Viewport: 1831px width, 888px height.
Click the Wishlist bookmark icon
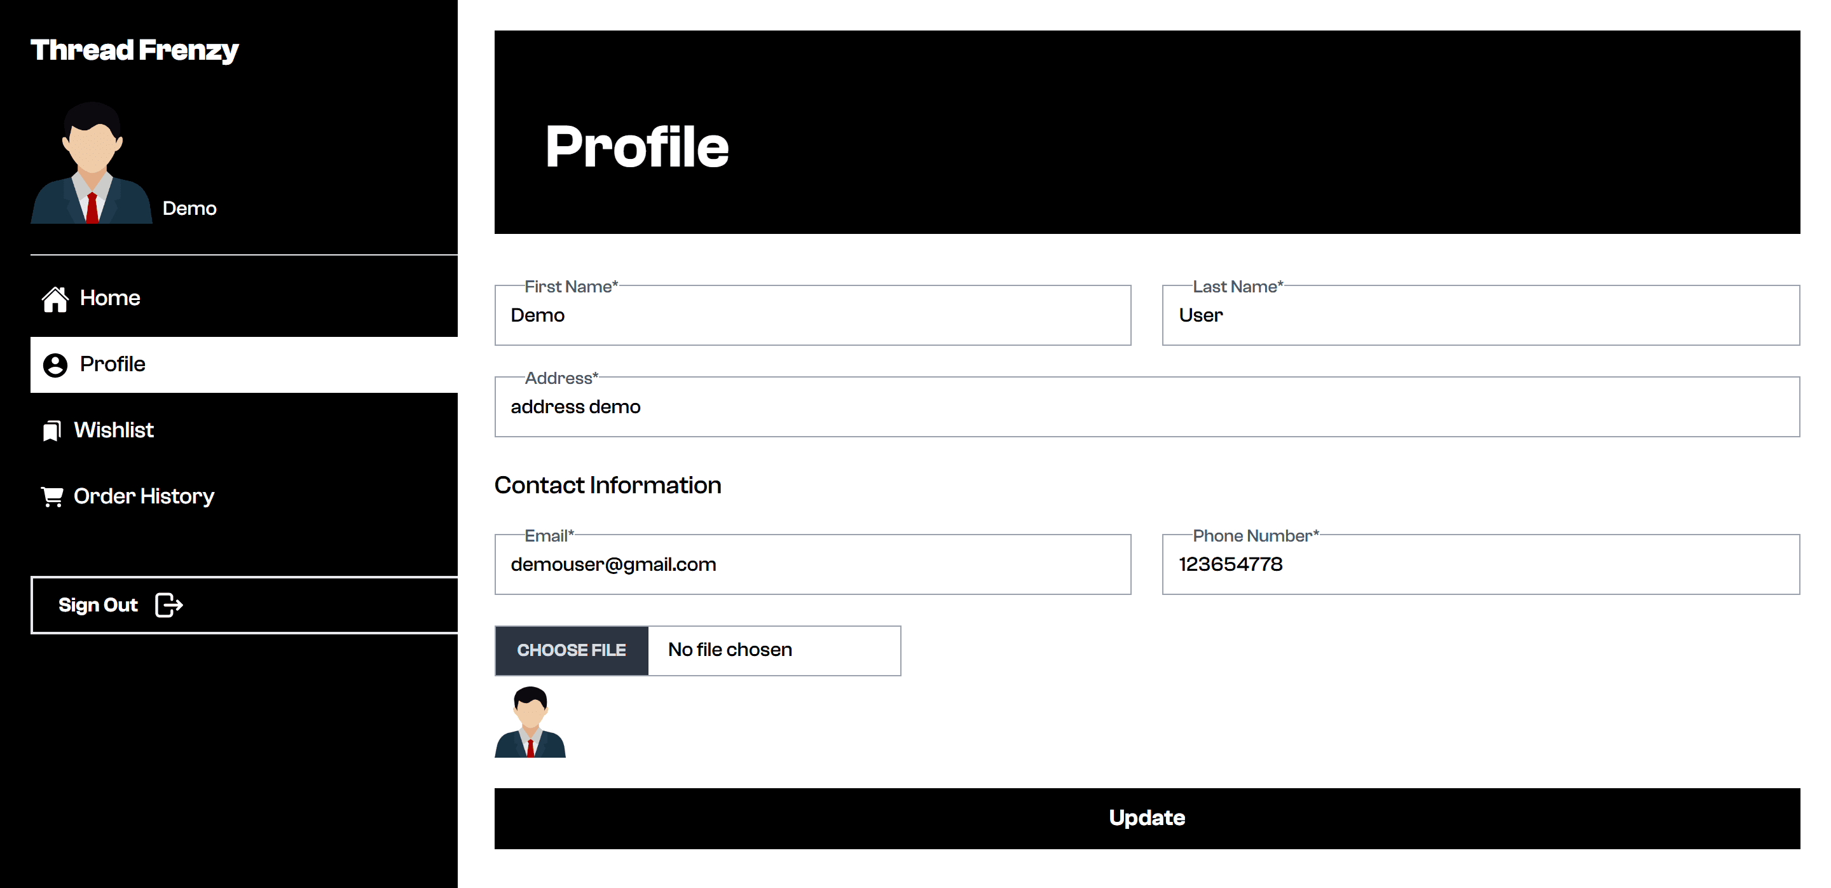(52, 430)
